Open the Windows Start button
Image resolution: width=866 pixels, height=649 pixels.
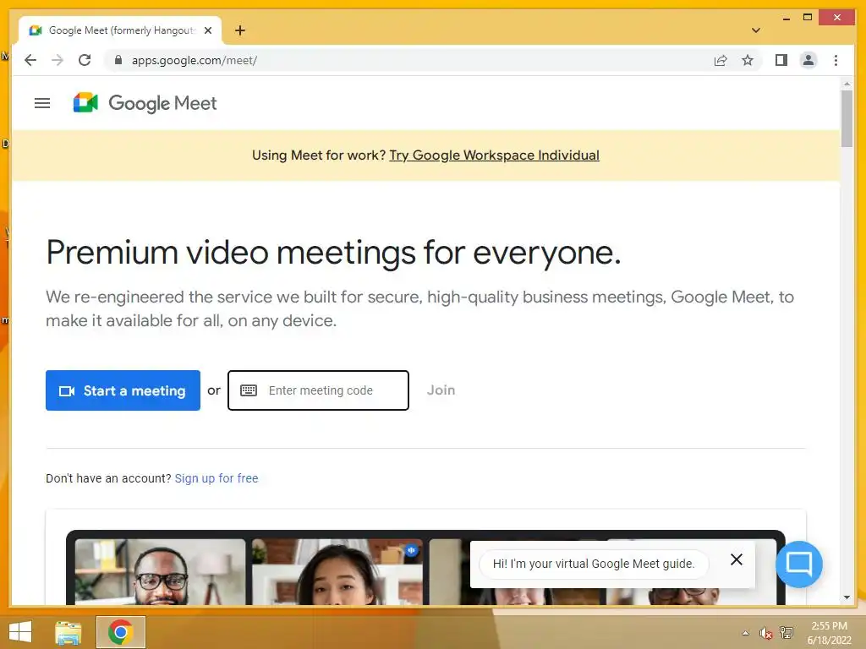(20, 632)
